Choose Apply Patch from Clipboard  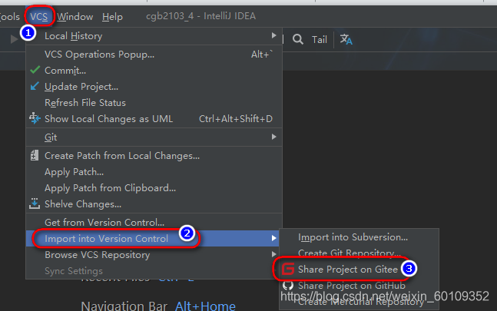tap(110, 187)
